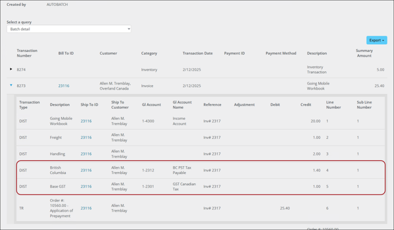Image resolution: width=394 pixels, height=230 pixels.
Task: Select the Category column header
Action: point(149,53)
